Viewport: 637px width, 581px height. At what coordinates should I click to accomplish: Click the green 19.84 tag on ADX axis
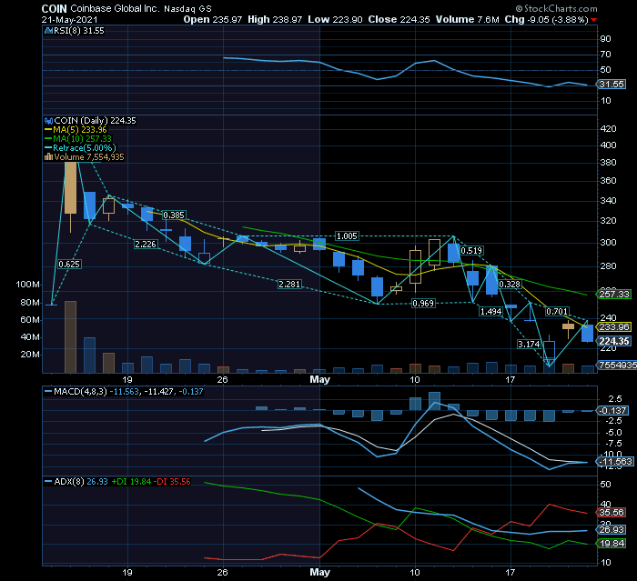(x=612, y=543)
